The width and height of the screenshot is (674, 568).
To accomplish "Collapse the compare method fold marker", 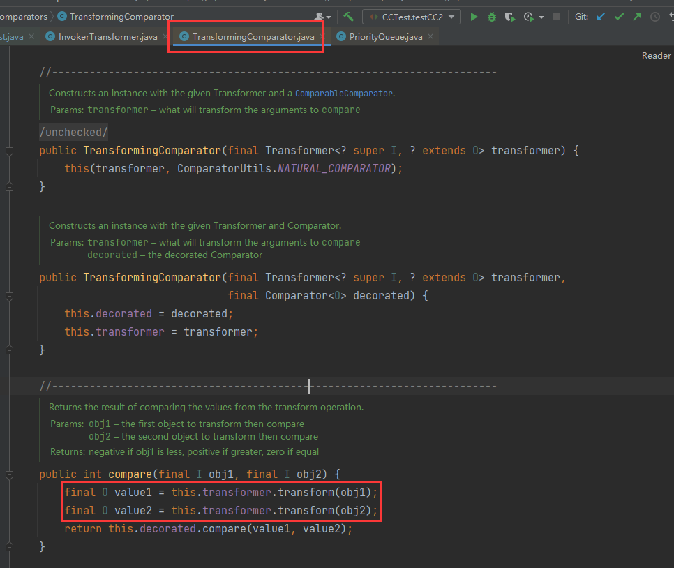I will pyautogui.click(x=9, y=474).
